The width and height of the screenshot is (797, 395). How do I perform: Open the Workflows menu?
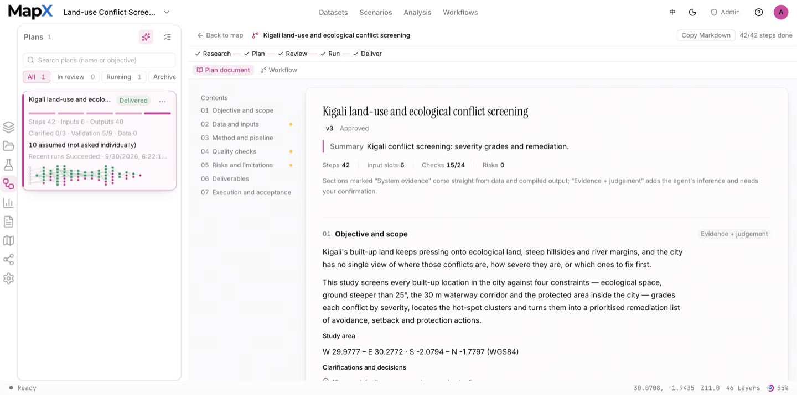[460, 12]
